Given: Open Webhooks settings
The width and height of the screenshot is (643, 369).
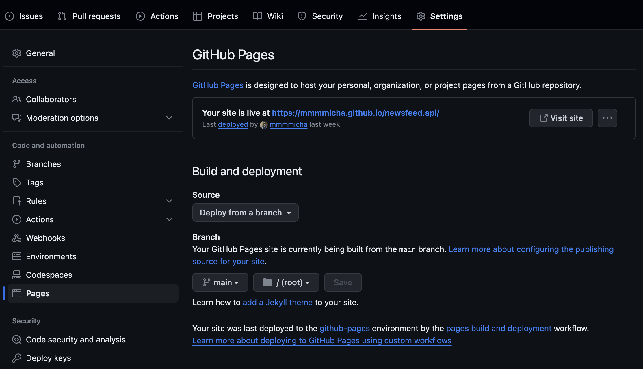Looking at the screenshot, I should tap(93, 238).
